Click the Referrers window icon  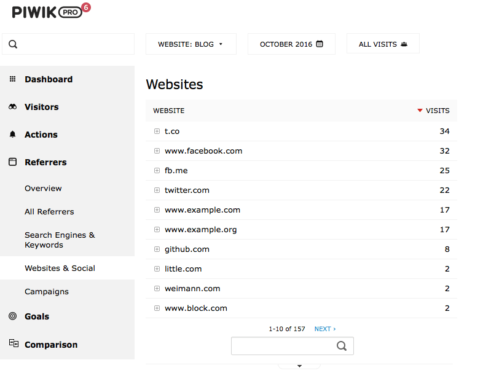[x=13, y=162]
